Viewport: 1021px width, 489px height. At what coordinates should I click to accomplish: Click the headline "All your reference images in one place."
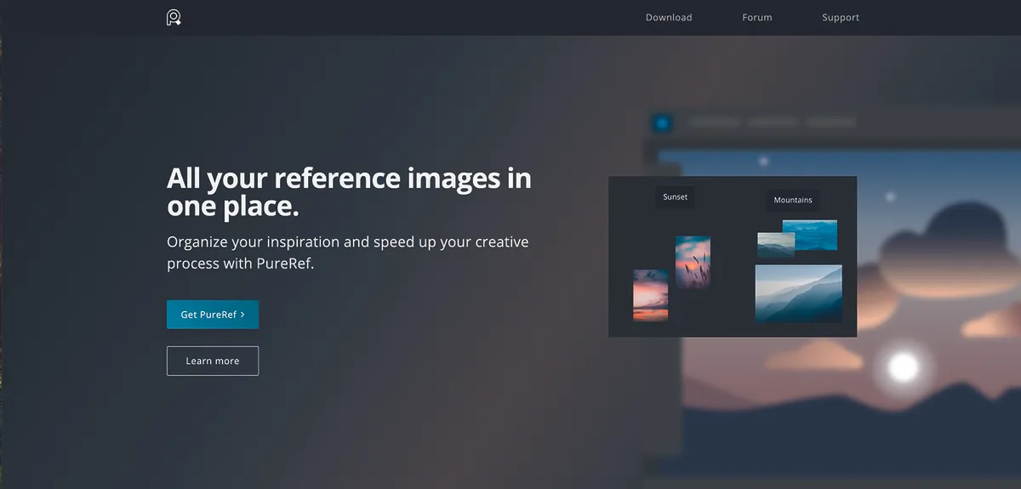[349, 191]
